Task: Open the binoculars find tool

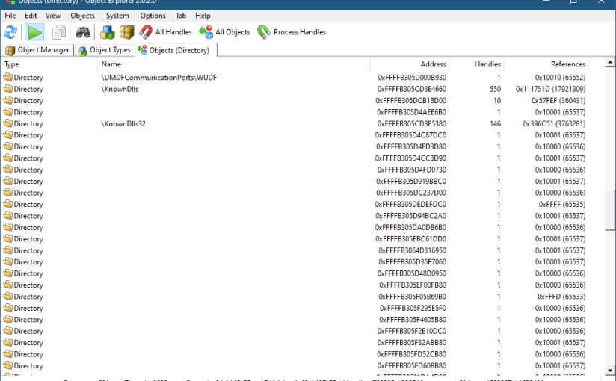Action: [83, 32]
